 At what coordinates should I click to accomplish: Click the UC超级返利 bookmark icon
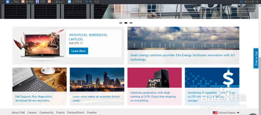tap(49, 2)
